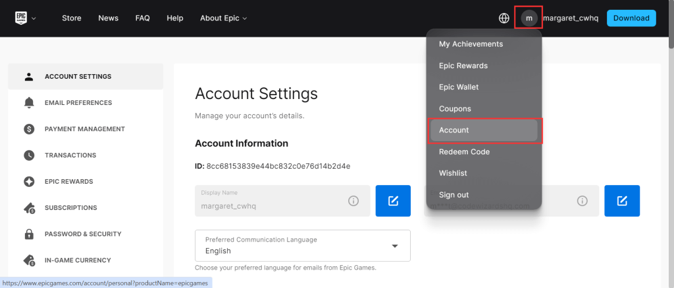Click the email field info icon
This screenshot has width=674, height=288.
point(582,201)
